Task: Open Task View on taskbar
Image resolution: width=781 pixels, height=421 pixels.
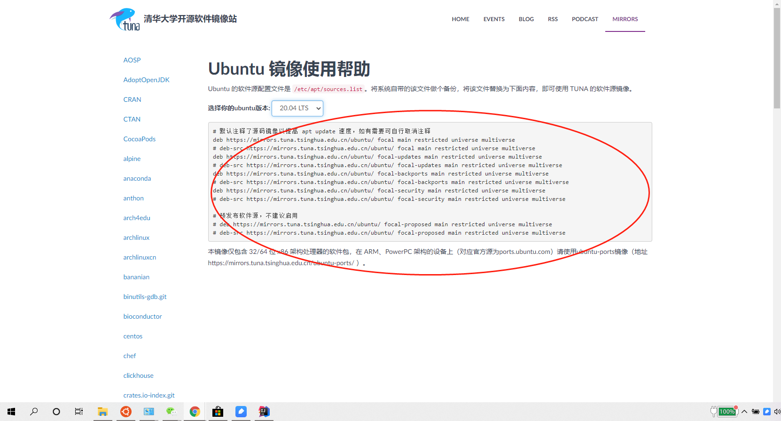Action: click(79, 412)
